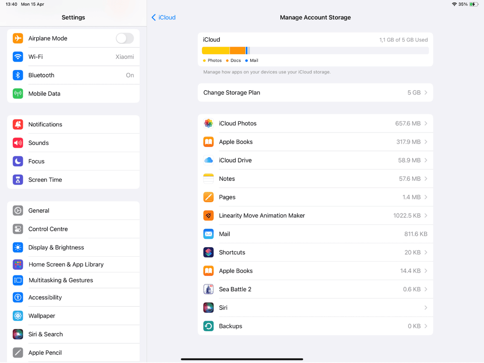Tap the Backups green icon
484x363 pixels.
209,326
